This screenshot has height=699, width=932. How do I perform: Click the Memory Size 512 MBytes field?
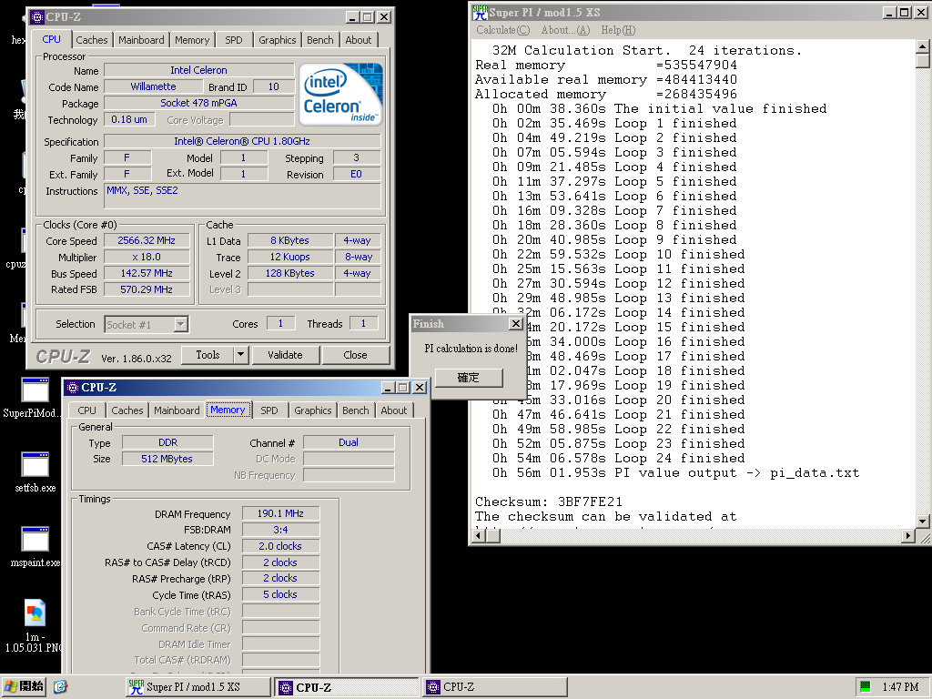tap(167, 459)
